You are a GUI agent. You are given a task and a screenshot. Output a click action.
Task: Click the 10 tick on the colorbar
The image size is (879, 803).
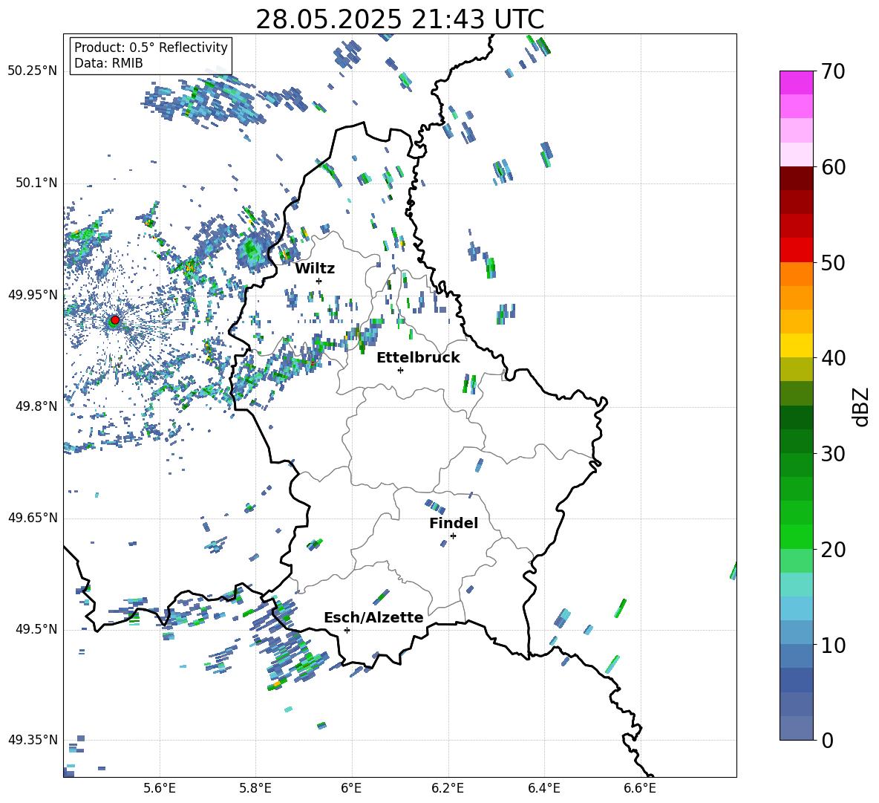[x=833, y=645]
